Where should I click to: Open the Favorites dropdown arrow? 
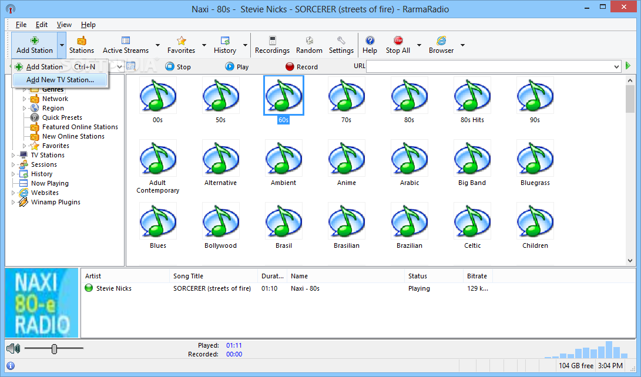[x=204, y=45]
